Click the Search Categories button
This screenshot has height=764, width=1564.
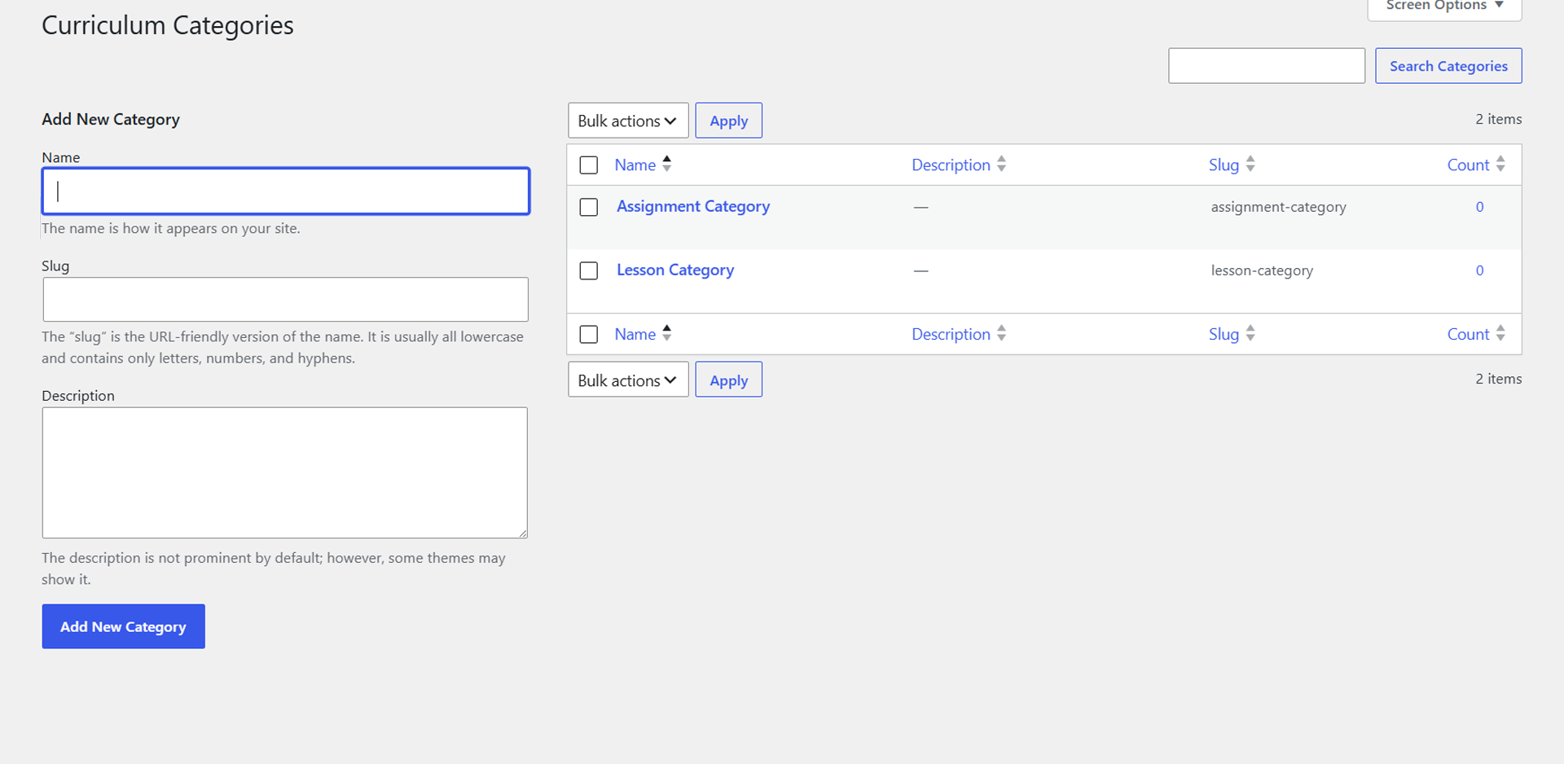1448,66
